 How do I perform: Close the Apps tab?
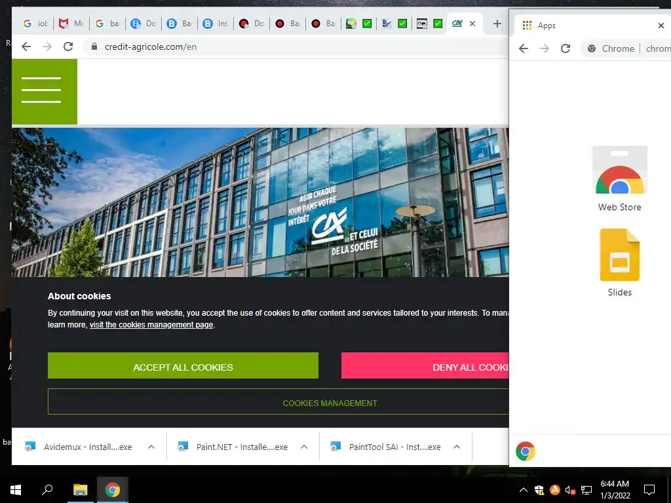tap(661, 26)
